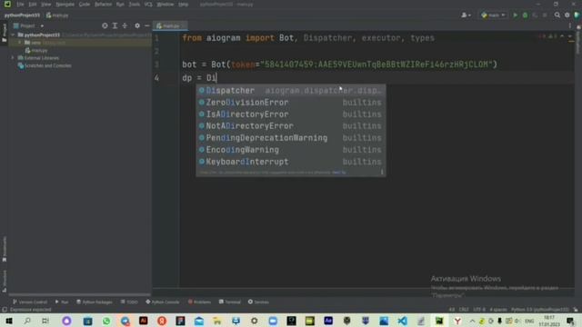Screen dimensions: 582x327
Task: Open the Services tool window
Action: click(258, 302)
